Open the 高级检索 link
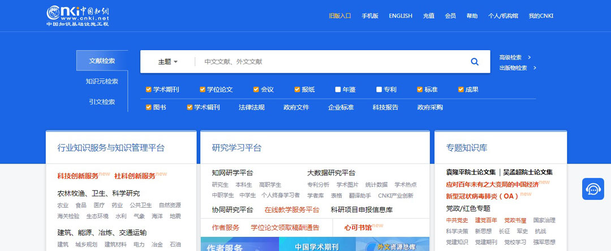The width and height of the screenshot is (611, 251). click(x=510, y=57)
